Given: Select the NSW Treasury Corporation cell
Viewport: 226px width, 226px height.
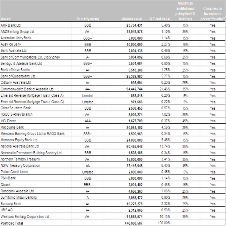Looking at the screenshot, I should pyautogui.click(x=20, y=165).
